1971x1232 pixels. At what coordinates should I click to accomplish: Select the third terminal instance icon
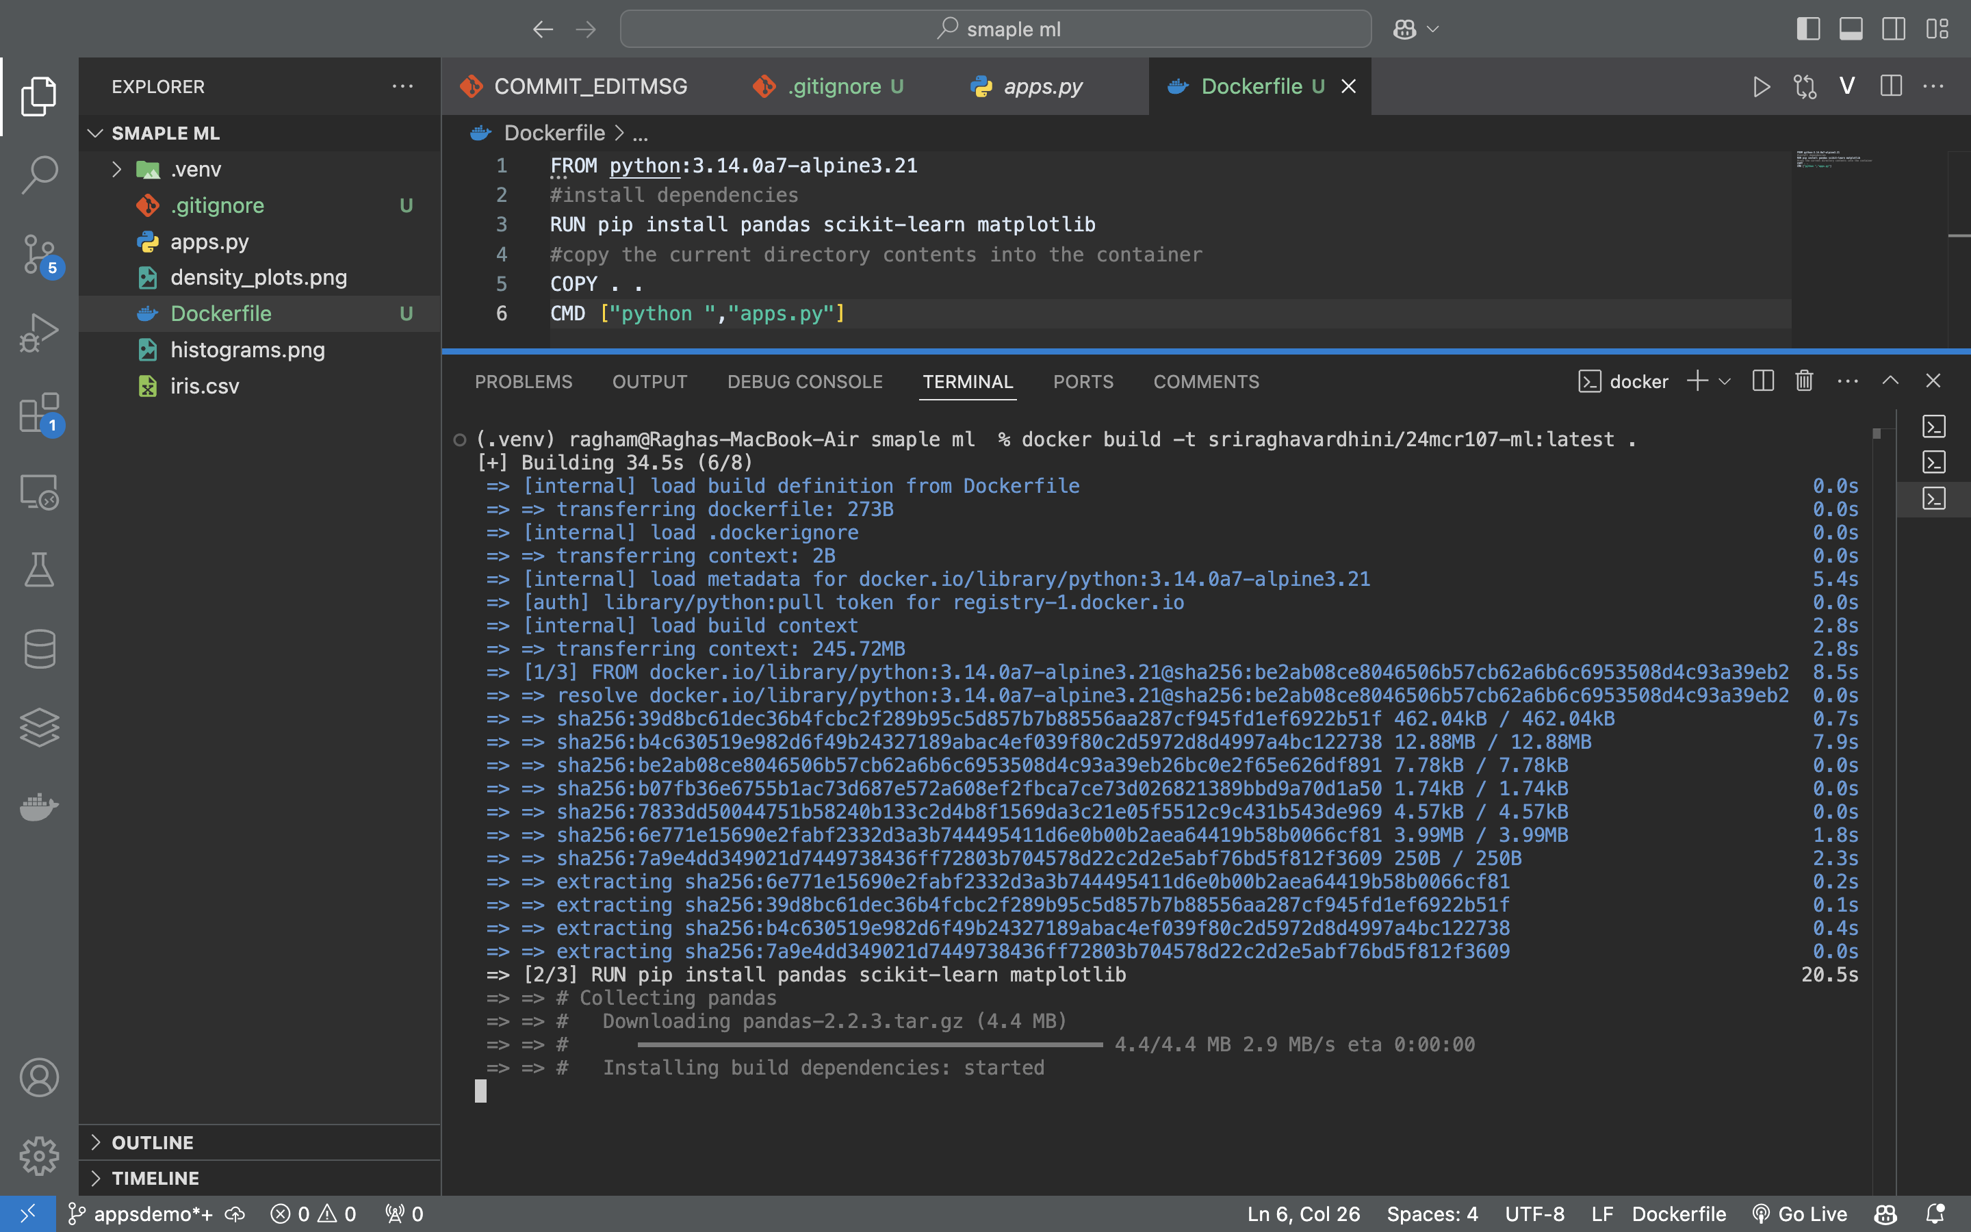[1933, 498]
